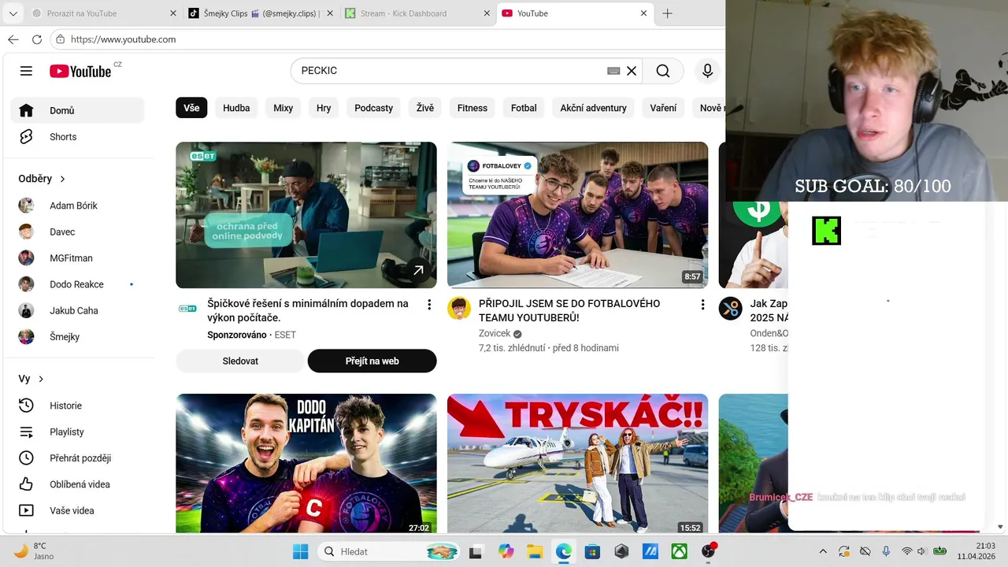The image size is (1008, 567).
Task: Open new browser tab
Action: point(667,13)
